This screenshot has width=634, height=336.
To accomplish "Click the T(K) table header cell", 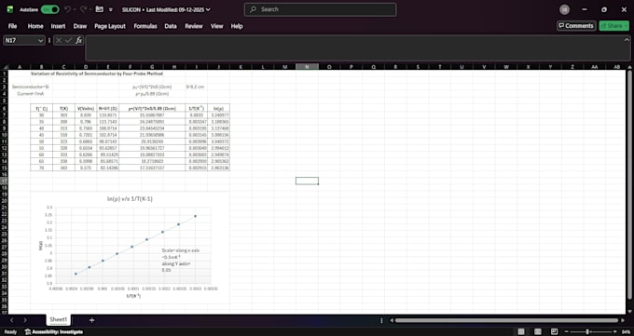I will click(64, 108).
